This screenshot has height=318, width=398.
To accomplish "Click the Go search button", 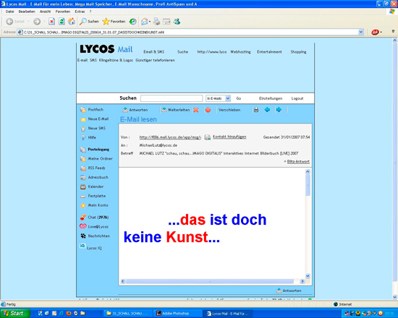I will coord(239,98).
